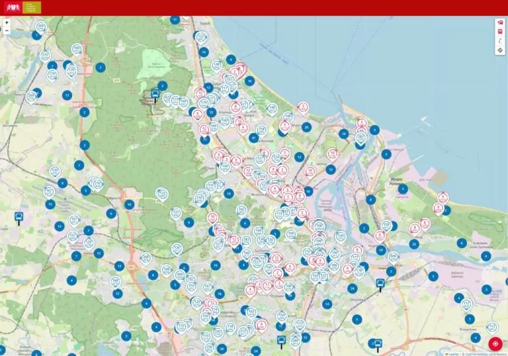
Task: Open the Leaflet attribution link
Action: (x=454, y=353)
